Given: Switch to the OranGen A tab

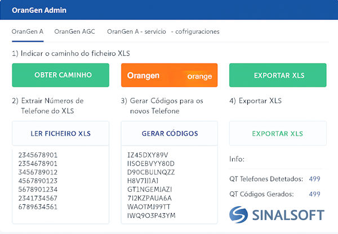Looking at the screenshot, I should [28, 31].
